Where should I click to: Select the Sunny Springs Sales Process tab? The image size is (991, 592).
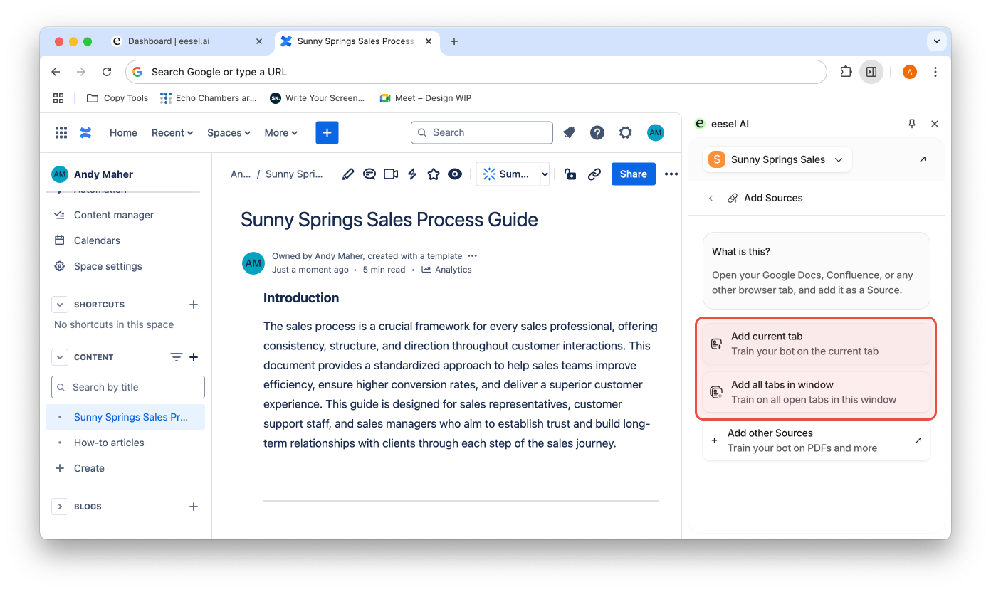coord(356,41)
